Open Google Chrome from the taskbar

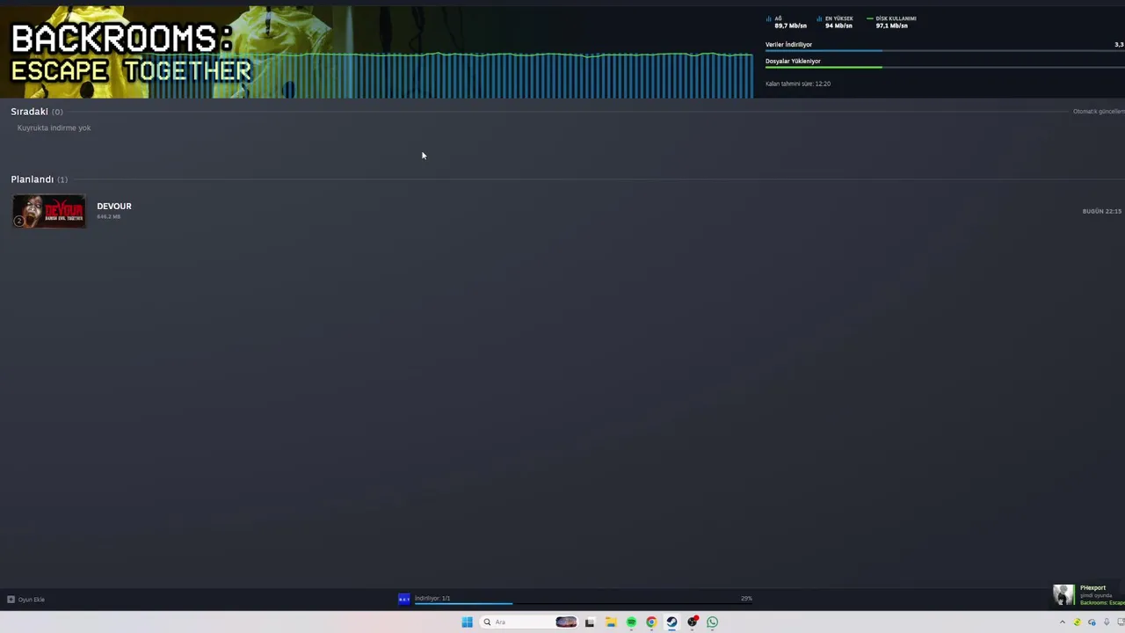click(651, 622)
